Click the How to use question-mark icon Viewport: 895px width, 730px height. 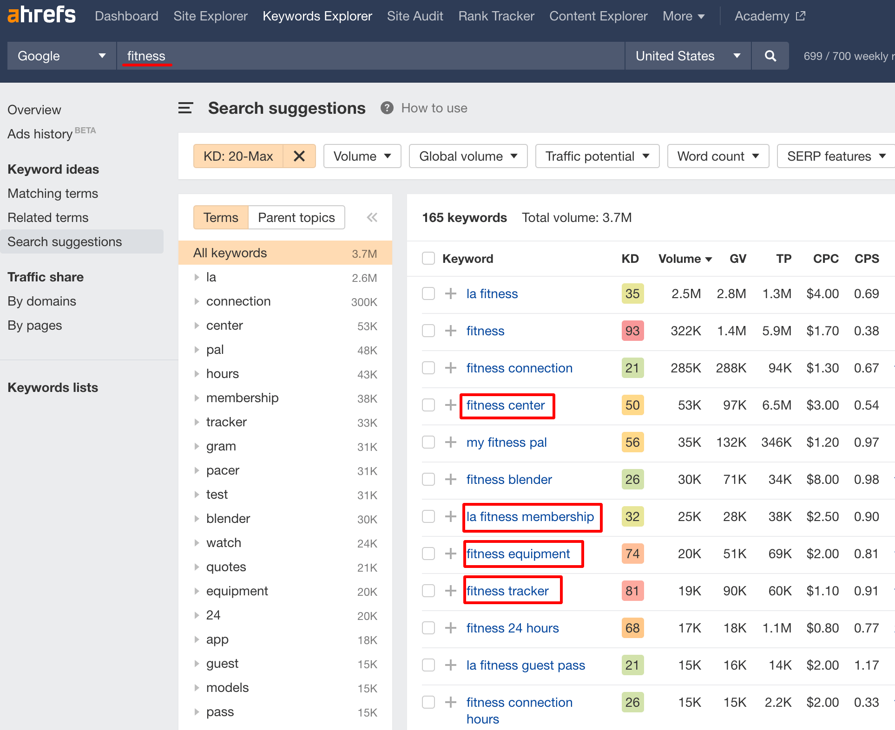387,108
